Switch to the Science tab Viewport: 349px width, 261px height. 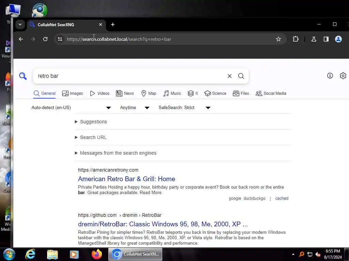pyautogui.click(x=215, y=93)
